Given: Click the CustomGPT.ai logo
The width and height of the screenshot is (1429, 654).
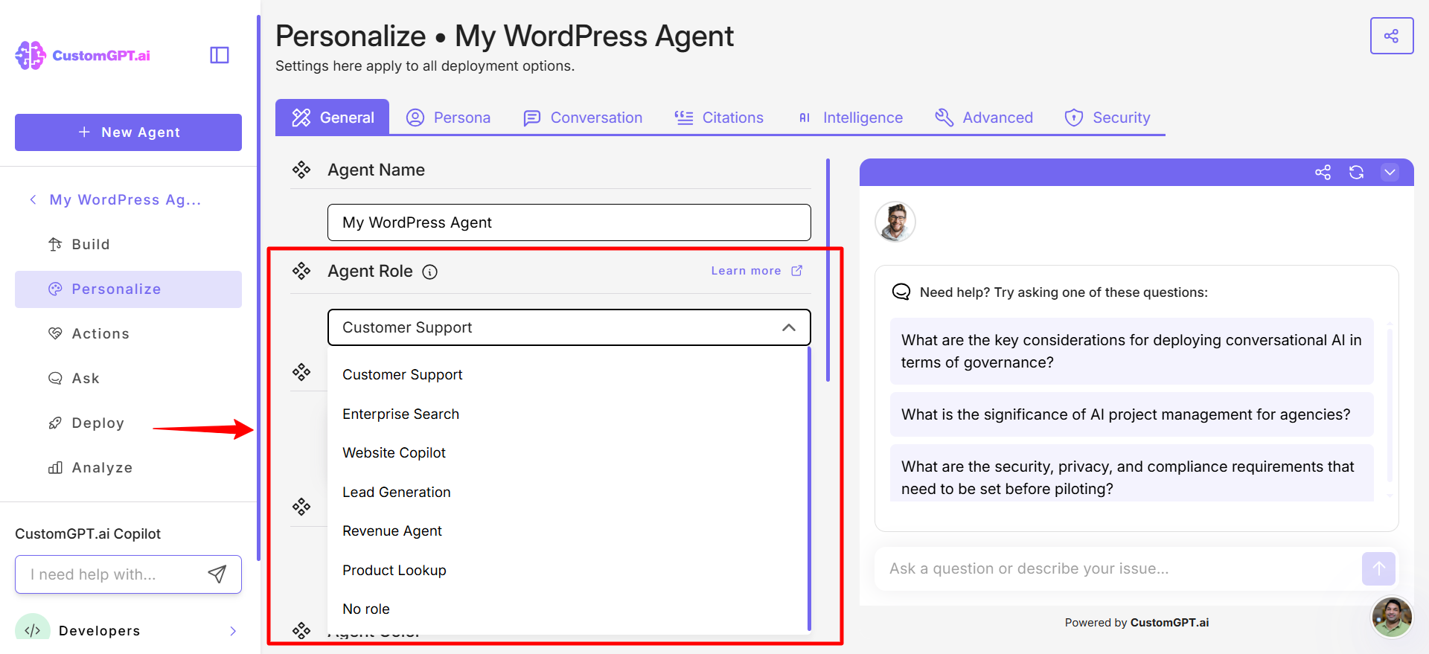Looking at the screenshot, I should (83, 55).
